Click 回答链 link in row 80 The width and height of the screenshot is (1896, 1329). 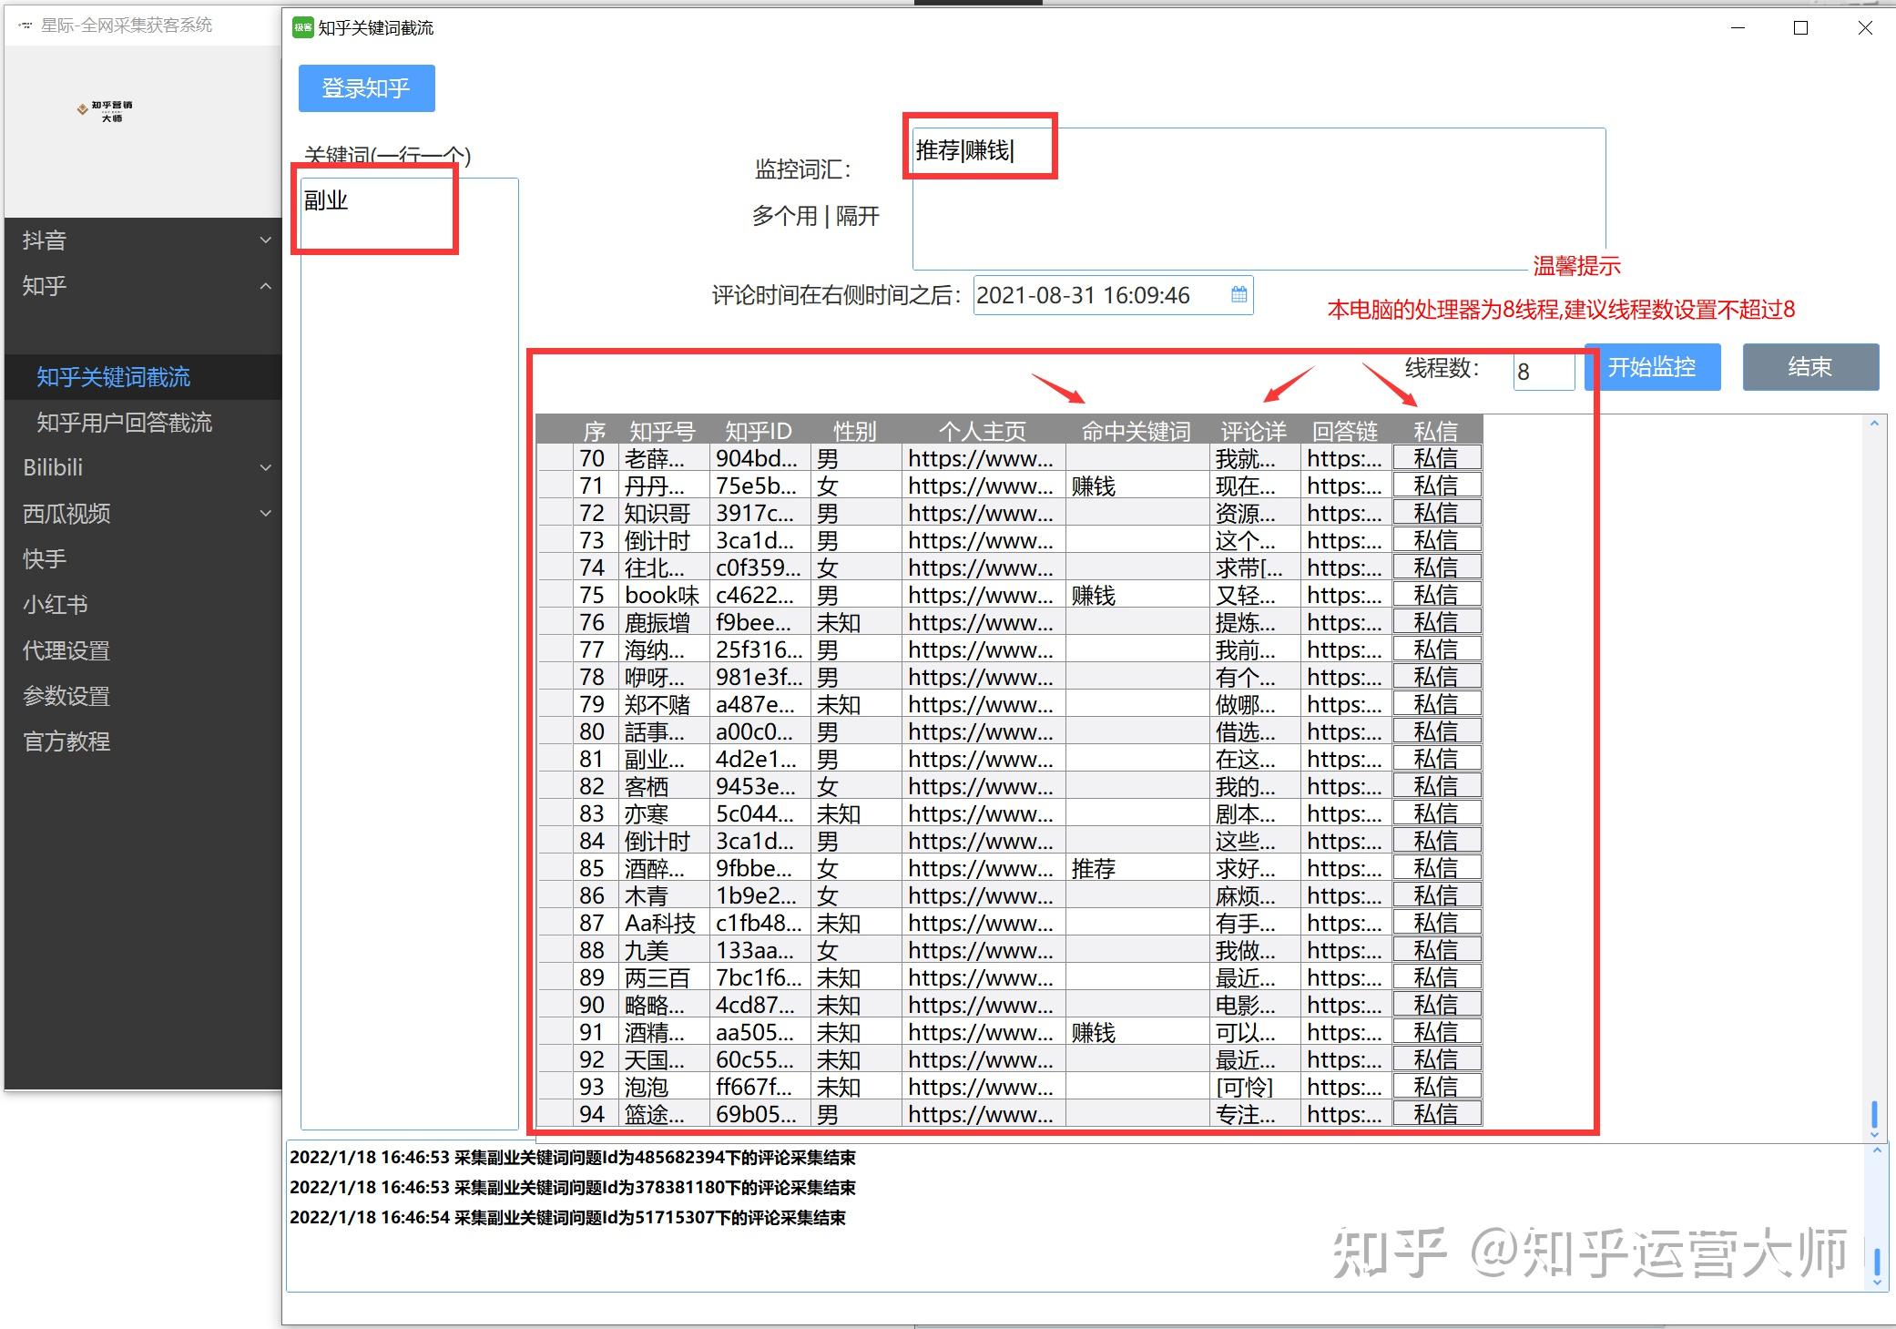tap(1345, 731)
